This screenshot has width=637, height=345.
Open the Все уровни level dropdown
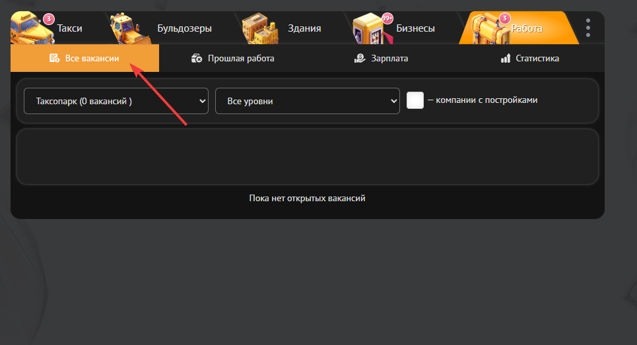308,101
